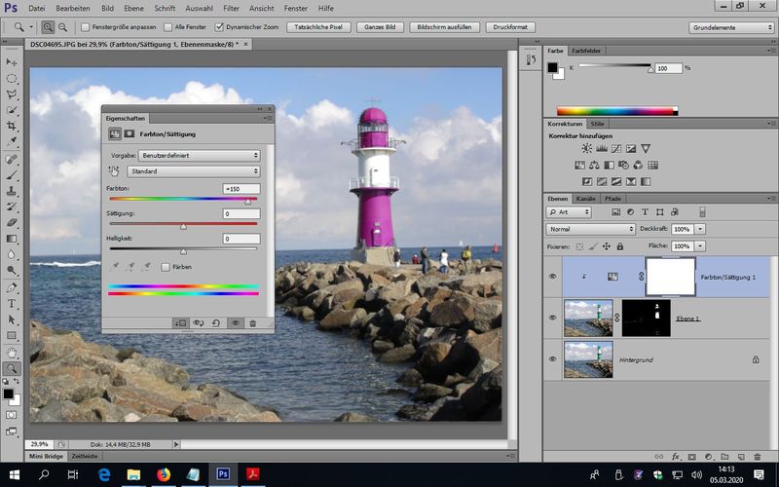The height and width of the screenshot is (487, 779).
Task: Select the Lasso tool
Action: [x=12, y=94]
